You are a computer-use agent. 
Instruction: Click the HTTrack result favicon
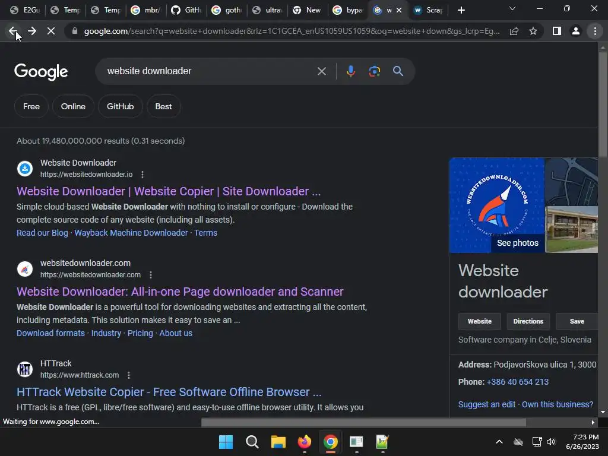click(25, 369)
